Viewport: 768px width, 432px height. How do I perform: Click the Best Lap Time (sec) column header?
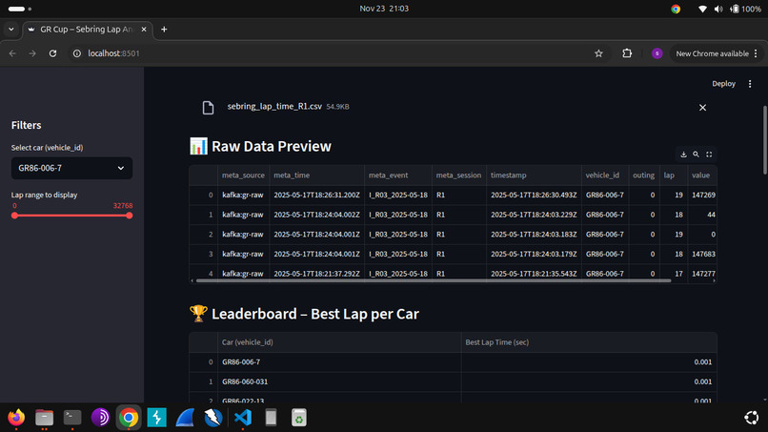(x=589, y=342)
